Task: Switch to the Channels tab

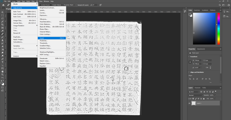Action: coord(197,88)
